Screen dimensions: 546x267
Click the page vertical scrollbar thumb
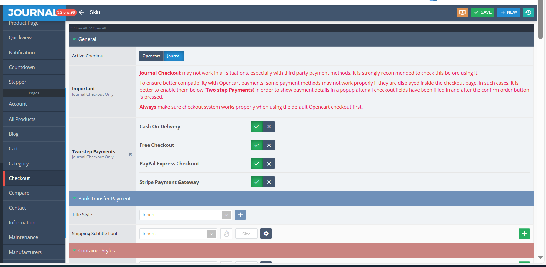click(540, 20)
